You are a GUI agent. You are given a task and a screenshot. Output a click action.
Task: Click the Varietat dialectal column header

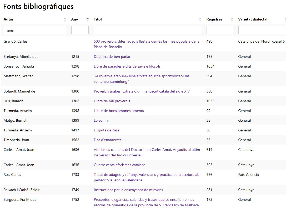[x=253, y=19]
